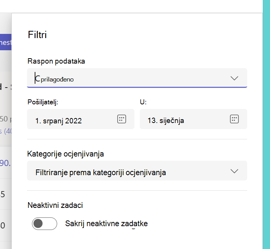270x249 pixels.
Task: Click the Neaktivni zadaci heading
Action: 55,205
